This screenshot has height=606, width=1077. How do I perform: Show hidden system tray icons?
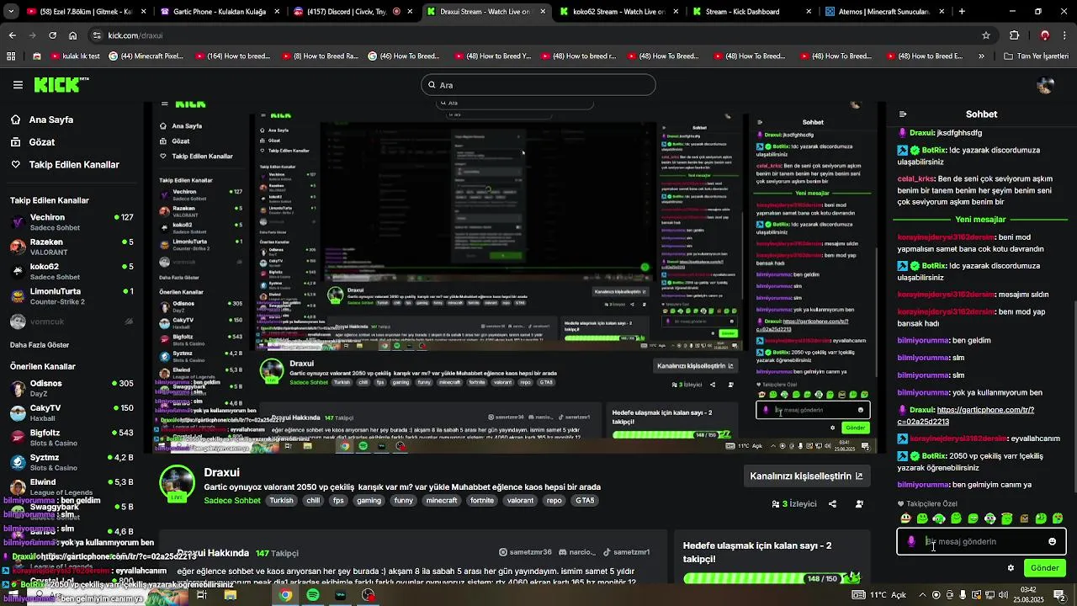pos(922,595)
